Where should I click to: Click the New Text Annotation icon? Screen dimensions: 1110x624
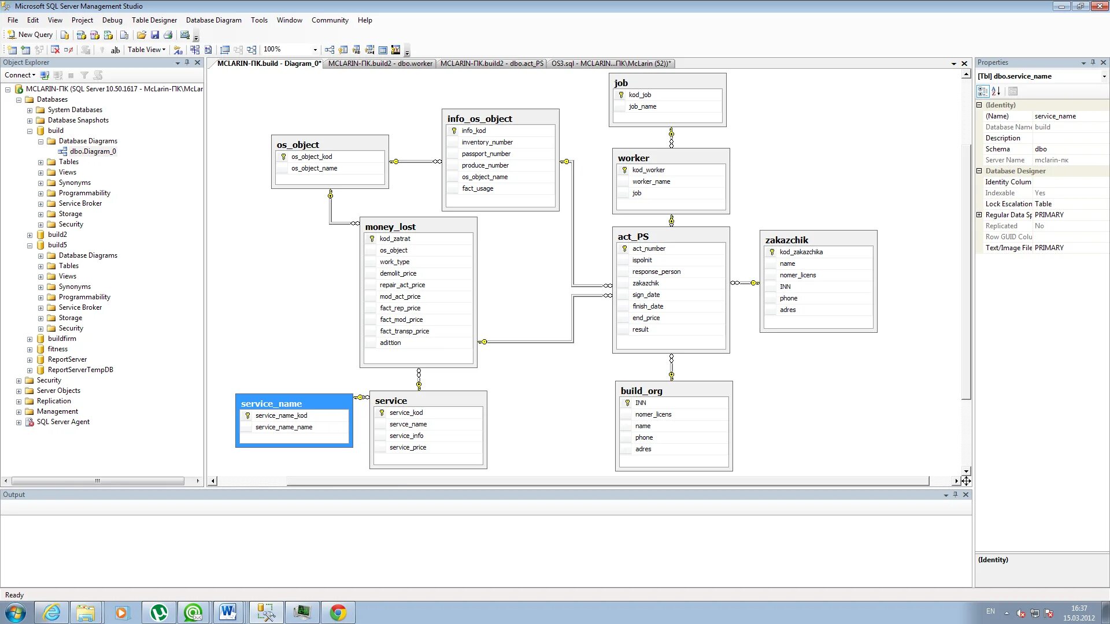tap(115, 50)
